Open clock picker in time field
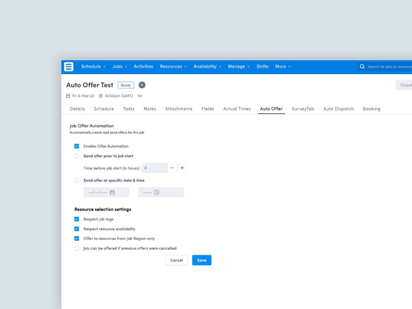Viewport: 412px width, 309px height. (157, 192)
